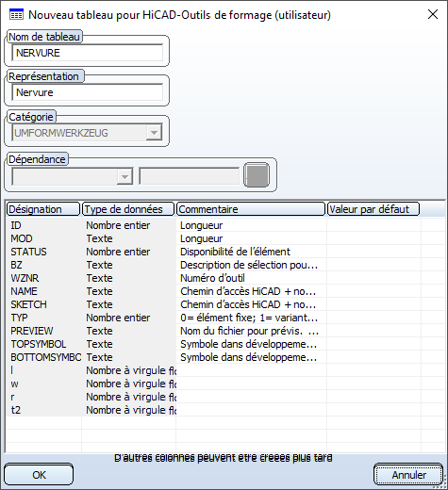The height and width of the screenshot is (490, 448).
Task: Click the Valeur par défaut column header
Action: [x=373, y=209]
